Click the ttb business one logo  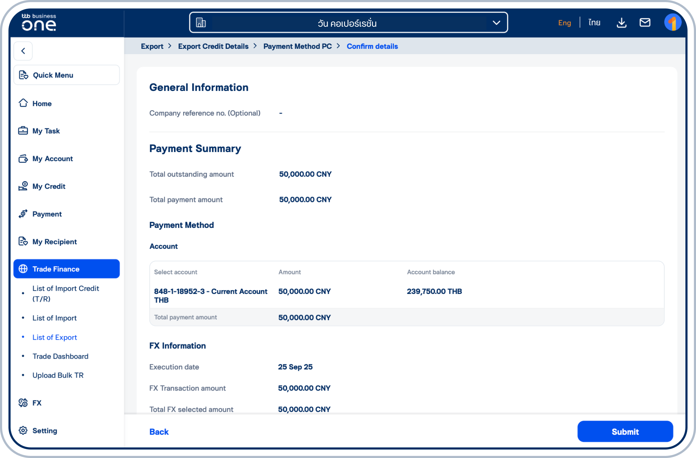tap(39, 22)
